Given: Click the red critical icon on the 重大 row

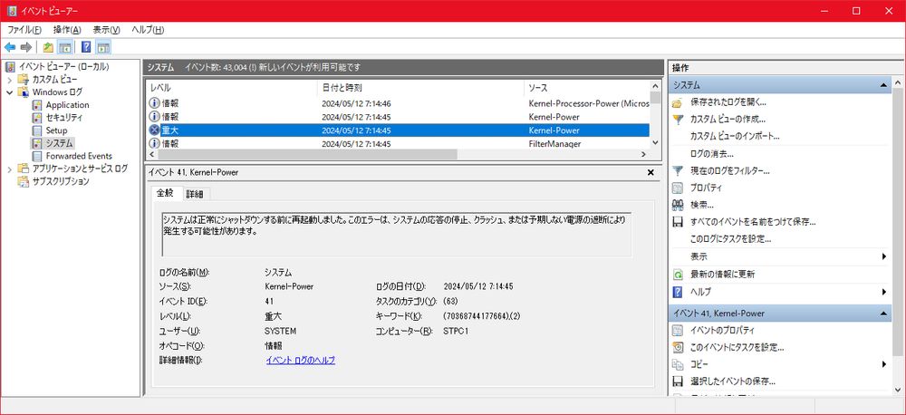Looking at the screenshot, I should pyautogui.click(x=154, y=130).
